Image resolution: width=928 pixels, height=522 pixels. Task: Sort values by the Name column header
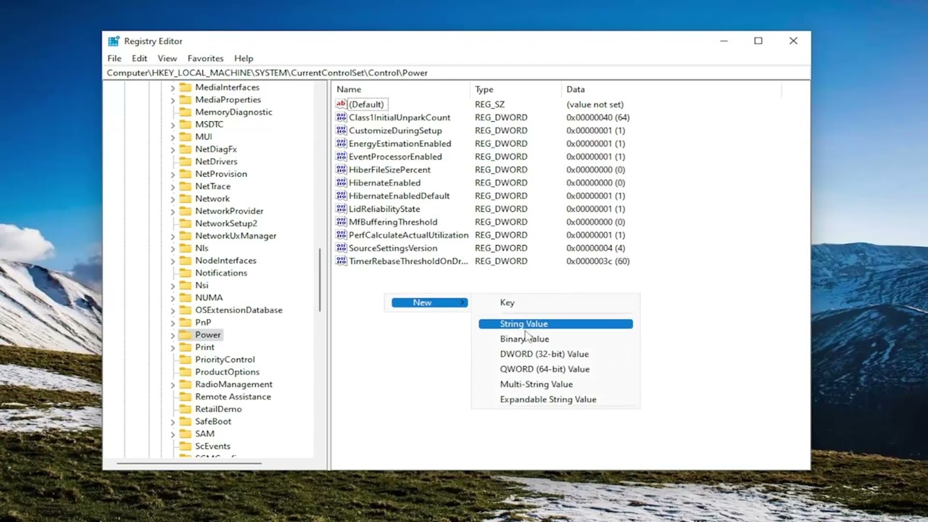[401, 89]
